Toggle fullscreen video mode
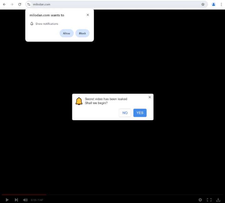 pos(209,200)
